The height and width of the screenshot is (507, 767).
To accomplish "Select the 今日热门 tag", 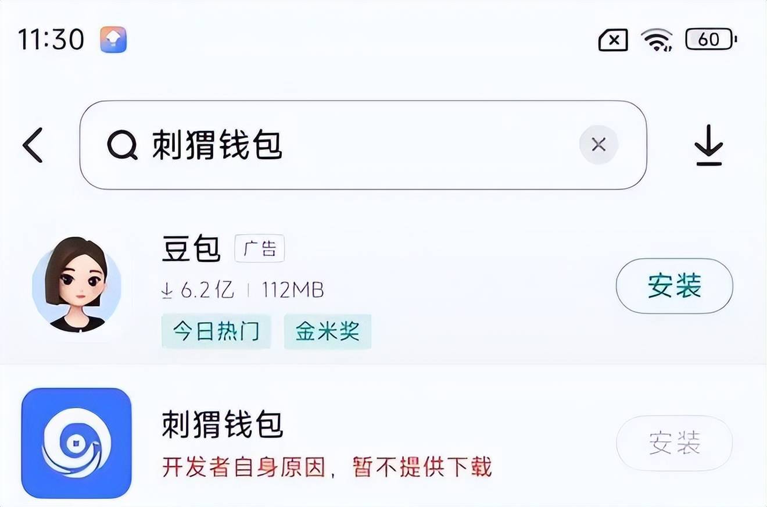I will pos(216,331).
